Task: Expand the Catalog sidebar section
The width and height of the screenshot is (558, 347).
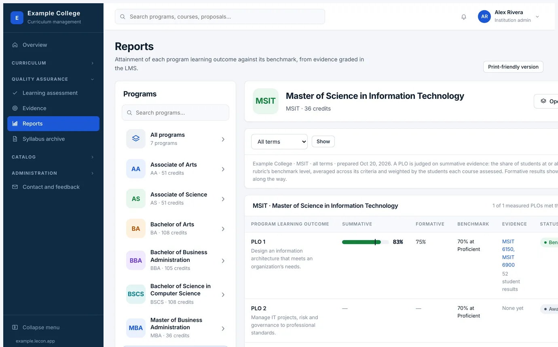Action: click(x=53, y=157)
